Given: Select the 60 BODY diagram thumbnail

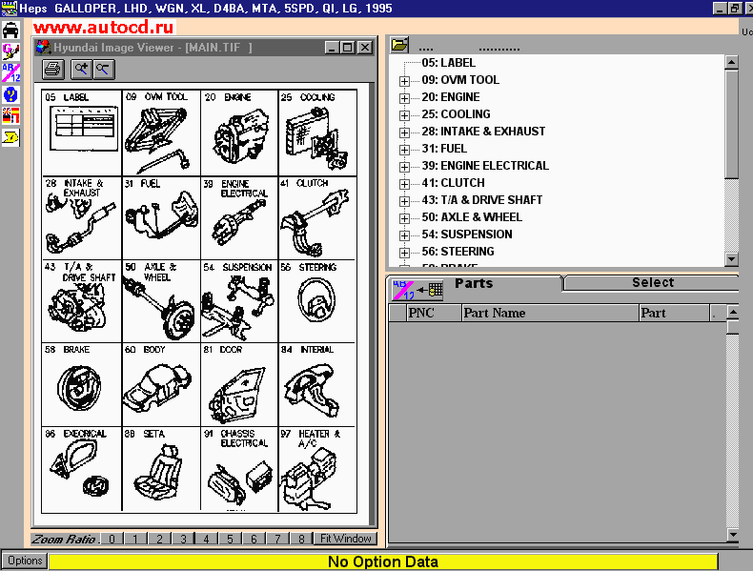Looking at the screenshot, I should pos(161,384).
